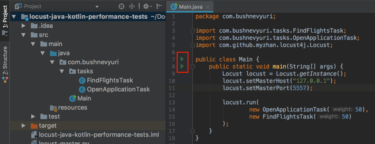Collapse the tasks package arrow
This screenshot has width=375, height=144.
point(61,71)
